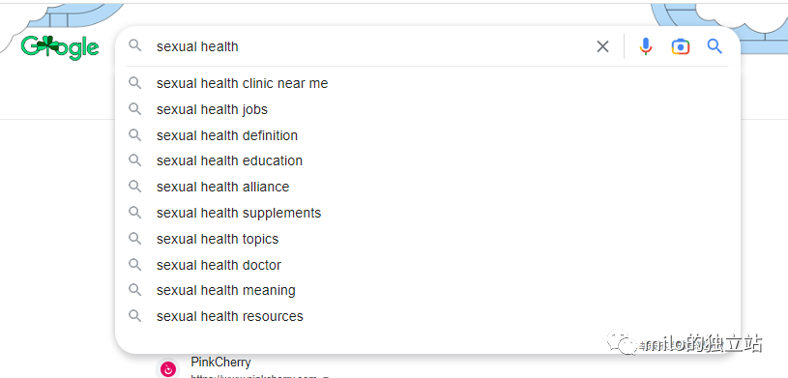This screenshot has height=378, width=788.
Task: Open Google Lens camera search
Action: coord(681,46)
